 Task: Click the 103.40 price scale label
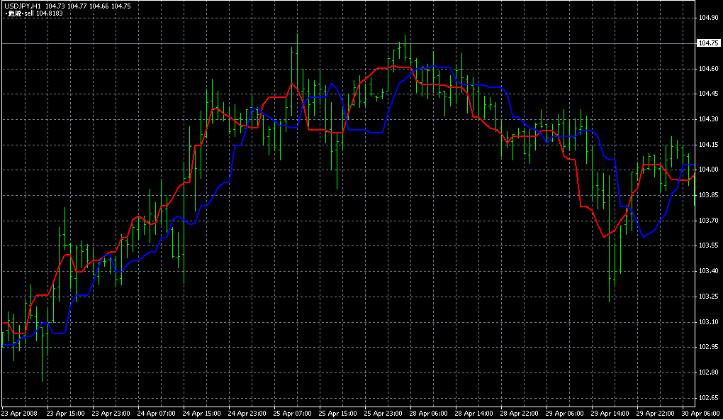coord(708,272)
